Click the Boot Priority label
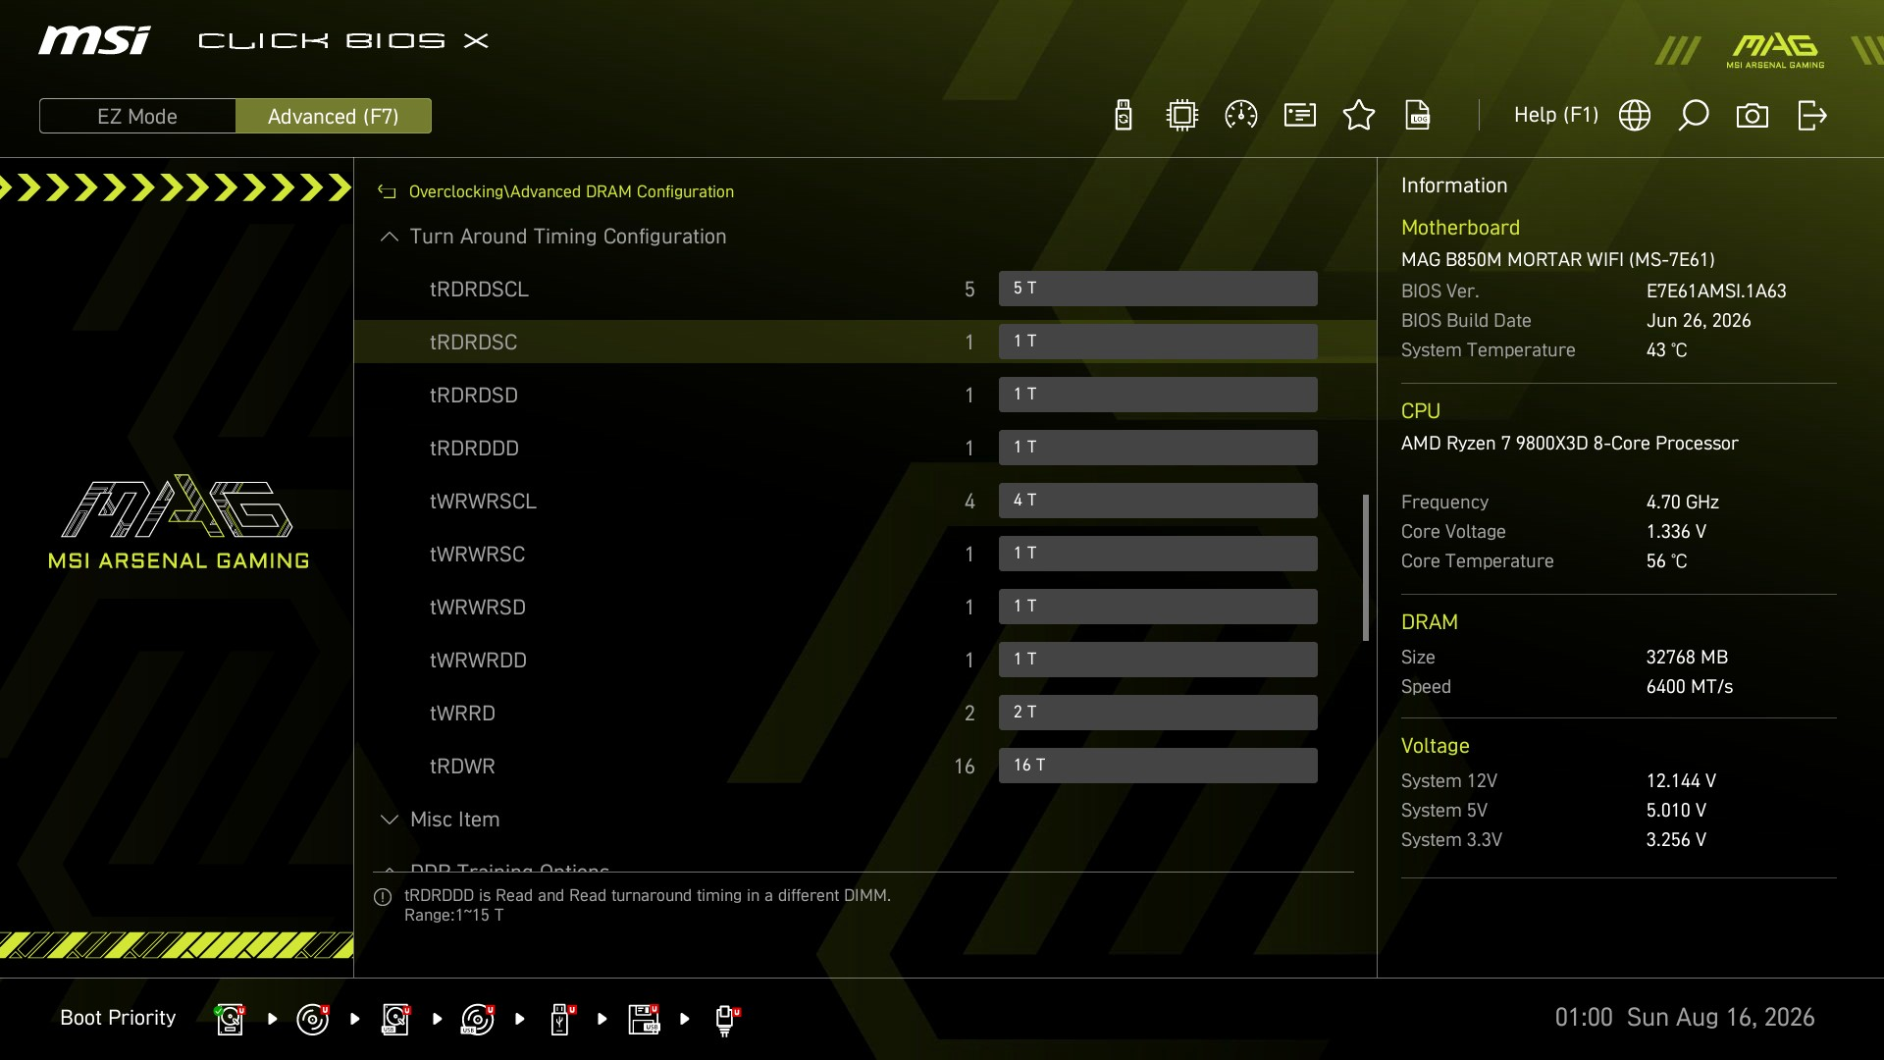This screenshot has width=1884, height=1060. (118, 1018)
